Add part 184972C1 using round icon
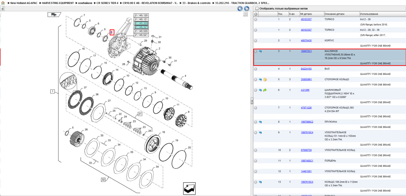The height and width of the screenshot is (196, 406). 255,51
